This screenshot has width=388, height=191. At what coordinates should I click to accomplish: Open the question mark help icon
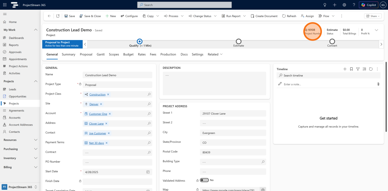click(x=354, y=5)
